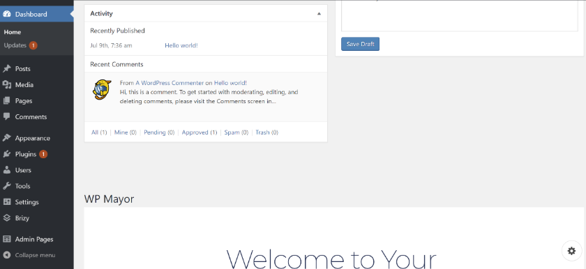The height and width of the screenshot is (269, 586).
Task: Click the Plugins plug icon
Action: coord(7,154)
